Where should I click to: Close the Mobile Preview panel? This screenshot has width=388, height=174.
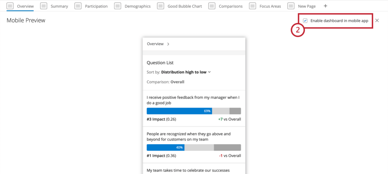[377, 21]
